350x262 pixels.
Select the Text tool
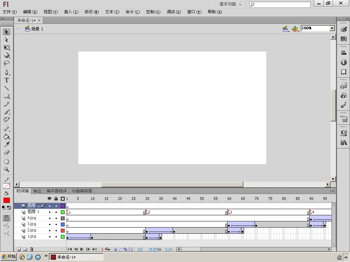pos(6,80)
